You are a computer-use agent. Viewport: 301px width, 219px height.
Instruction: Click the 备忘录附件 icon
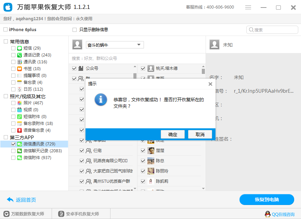pos(19,123)
